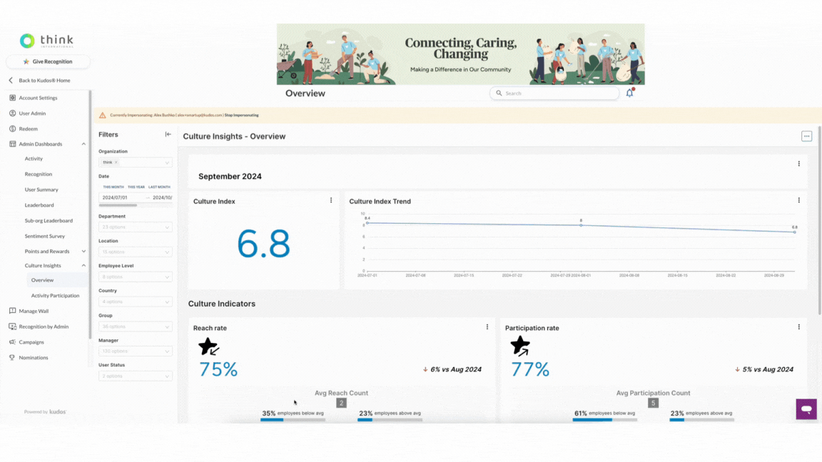822x462 pixels.
Task: Click the start date field 2024/07/01
Action: 116,197
